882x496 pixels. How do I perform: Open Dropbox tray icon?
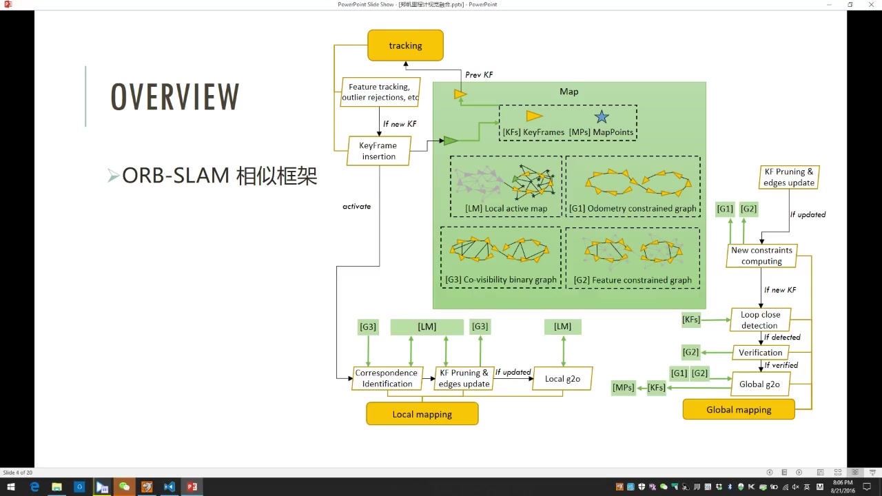719,487
